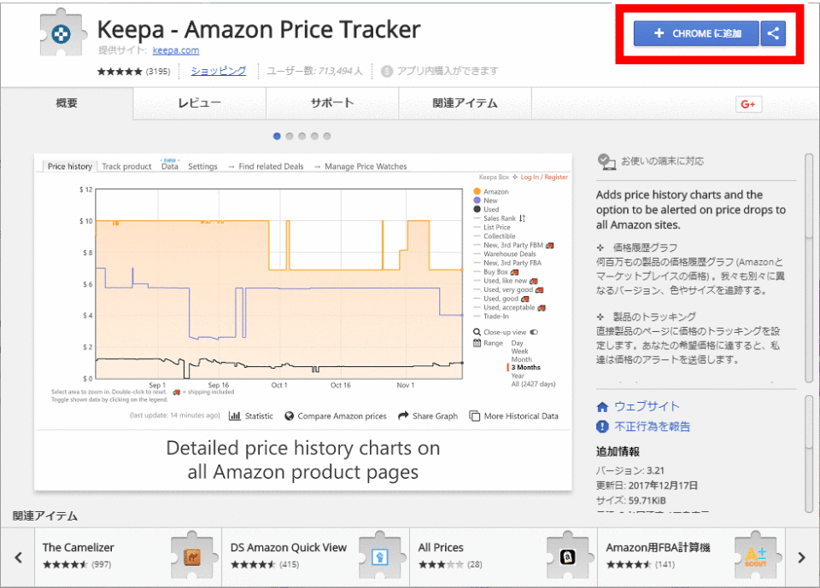Open the 関連アイテム tab

coord(465,102)
